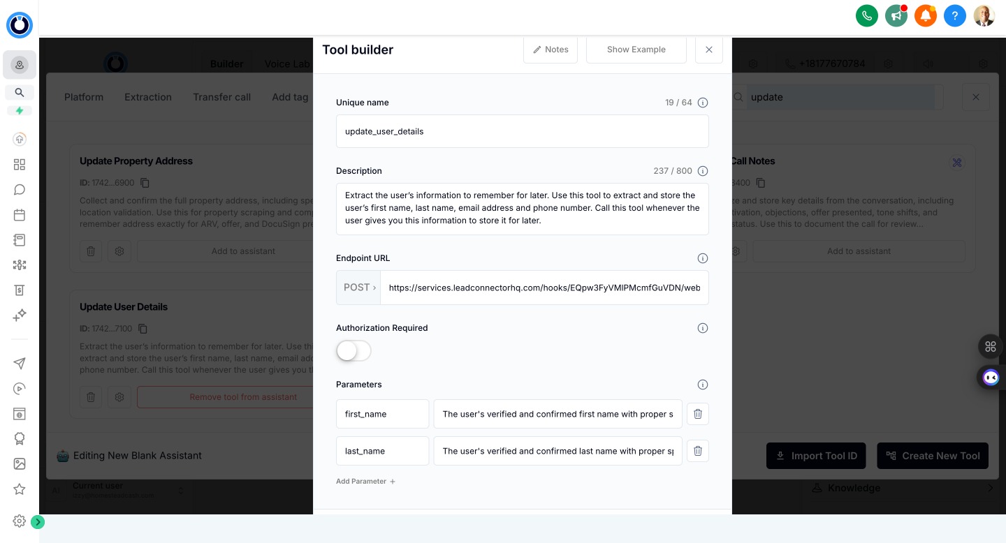Select the search icon in the left sidebar
The width and height of the screenshot is (1006, 543).
(x=20, y=92)
